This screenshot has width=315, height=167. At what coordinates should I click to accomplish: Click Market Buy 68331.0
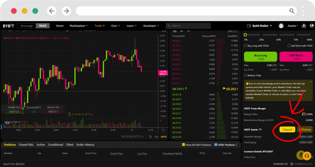[x=14, y=109]
